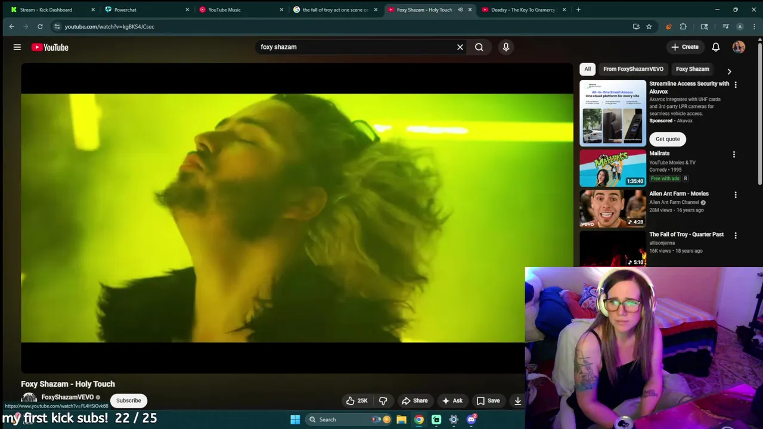Open the YouTube account avatar menu

739,47
